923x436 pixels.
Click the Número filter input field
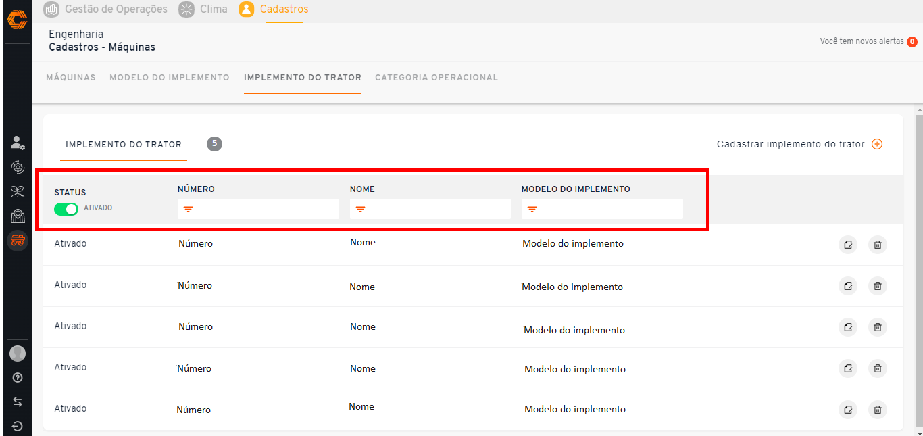(258, 209)
